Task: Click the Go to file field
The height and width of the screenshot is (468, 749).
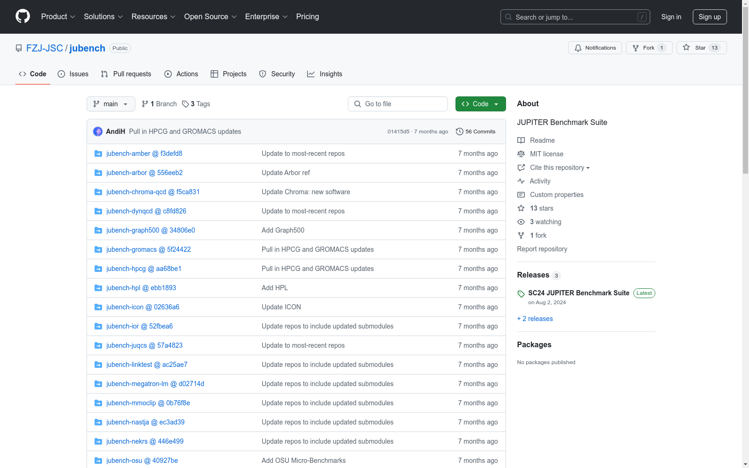Action: click(398, 104)
